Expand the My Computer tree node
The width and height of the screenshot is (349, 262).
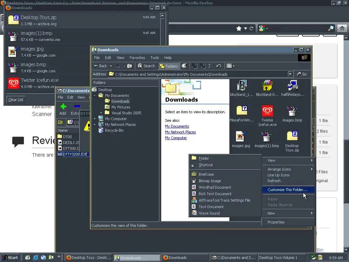pos(95,119)
